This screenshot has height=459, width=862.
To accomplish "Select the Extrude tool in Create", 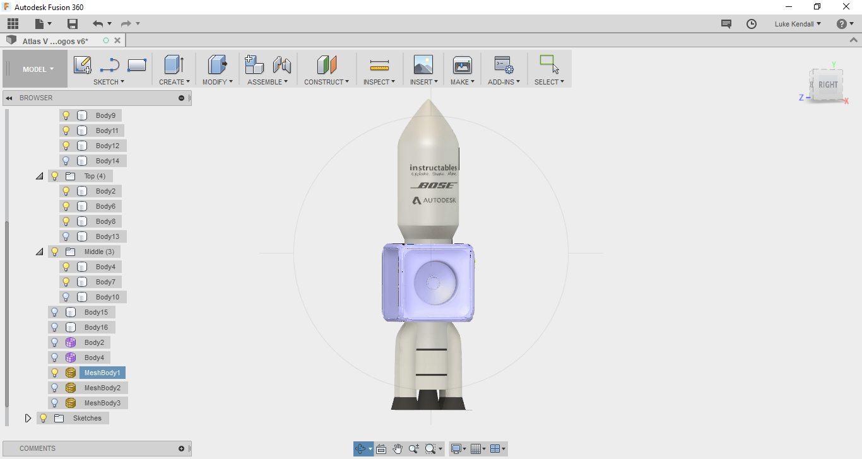I will (x=174, y=65).
